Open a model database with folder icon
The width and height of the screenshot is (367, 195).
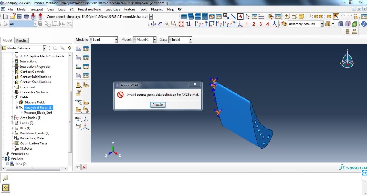pos(12,16)
